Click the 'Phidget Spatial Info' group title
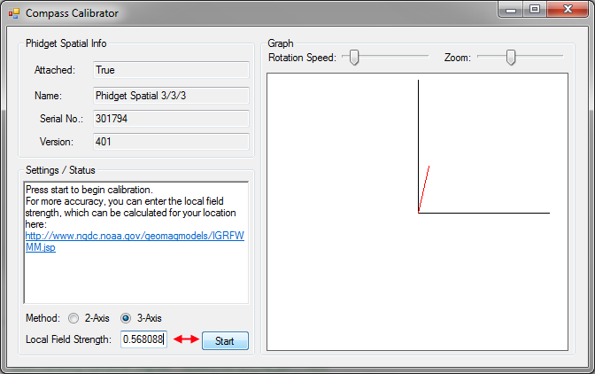This screenshot has width=595, height=374. point(66,43)
